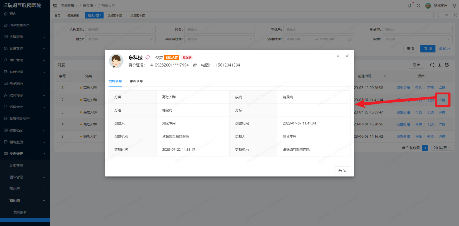Open the 性别 dropdown
459x226 pixels.
[121, 39]
